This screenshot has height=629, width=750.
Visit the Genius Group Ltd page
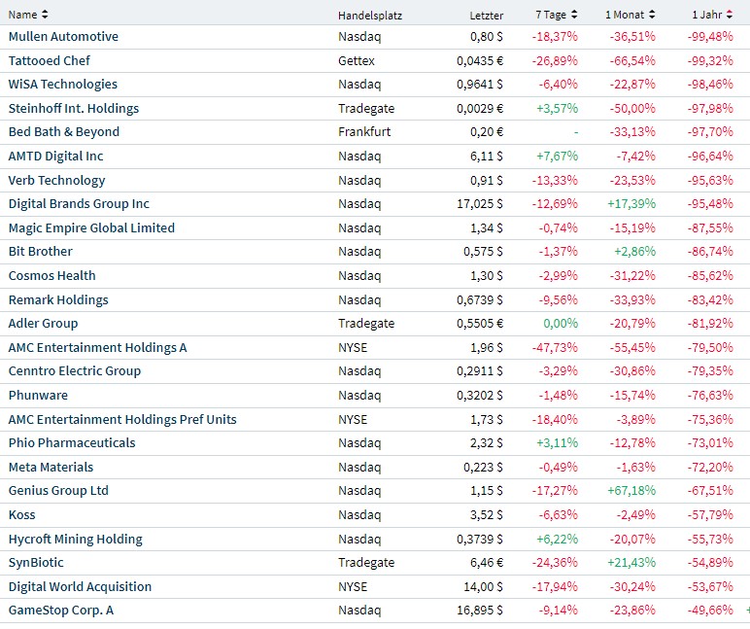tap(58, 491)
